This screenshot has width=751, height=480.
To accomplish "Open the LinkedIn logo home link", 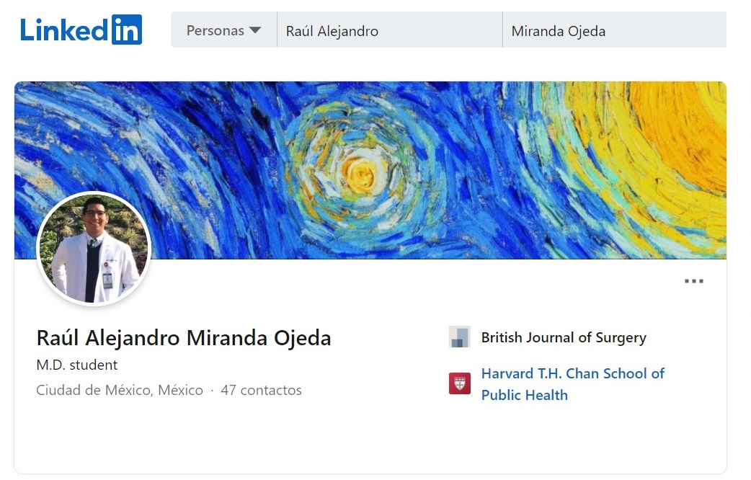I will pyautogui.click(x=81, y=30).
